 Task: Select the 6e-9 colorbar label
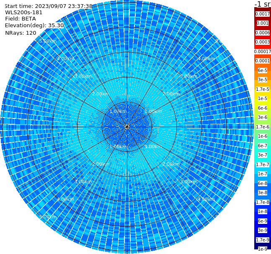tap(263, 221)
